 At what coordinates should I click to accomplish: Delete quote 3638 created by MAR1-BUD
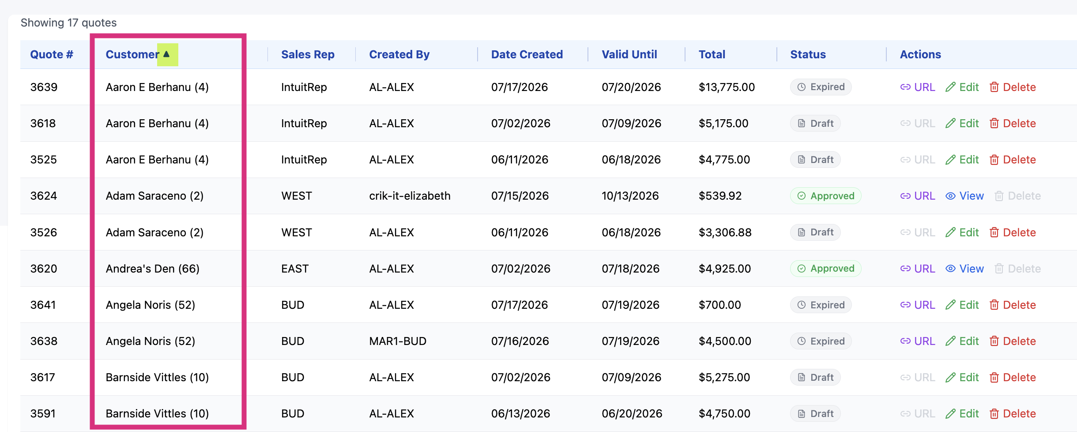point(1013,341)
